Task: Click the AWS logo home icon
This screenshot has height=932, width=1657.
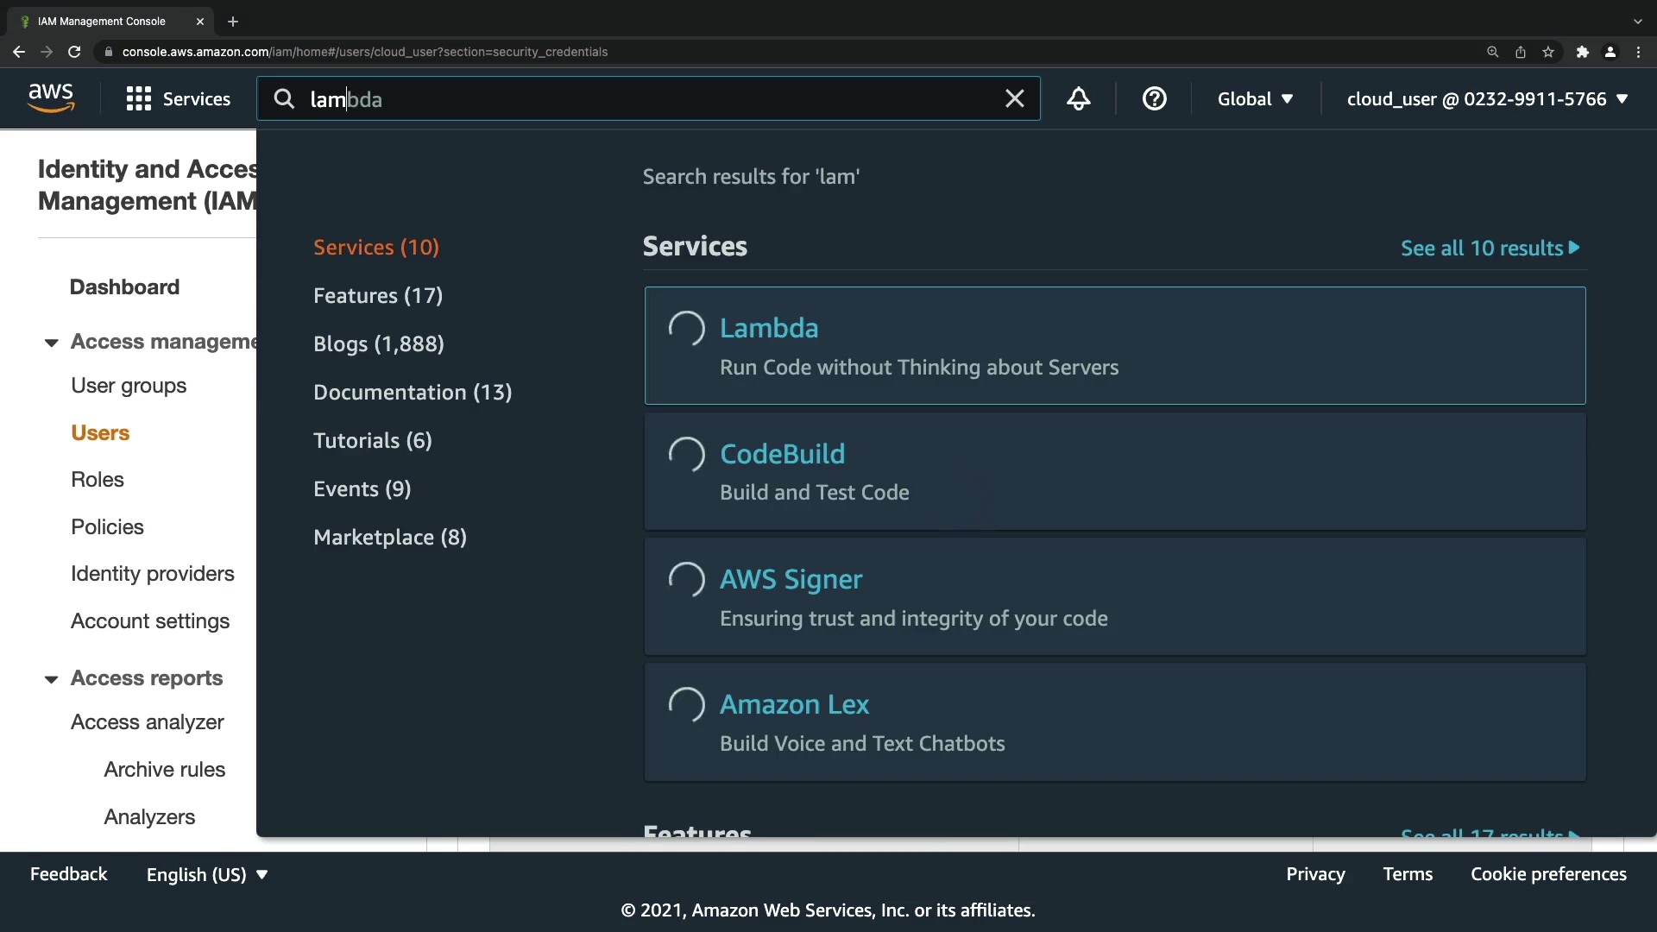Action: click(51, 98)
